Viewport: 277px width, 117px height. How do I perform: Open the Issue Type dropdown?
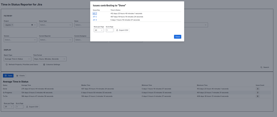pyautogui.click(x=56, y=25)
